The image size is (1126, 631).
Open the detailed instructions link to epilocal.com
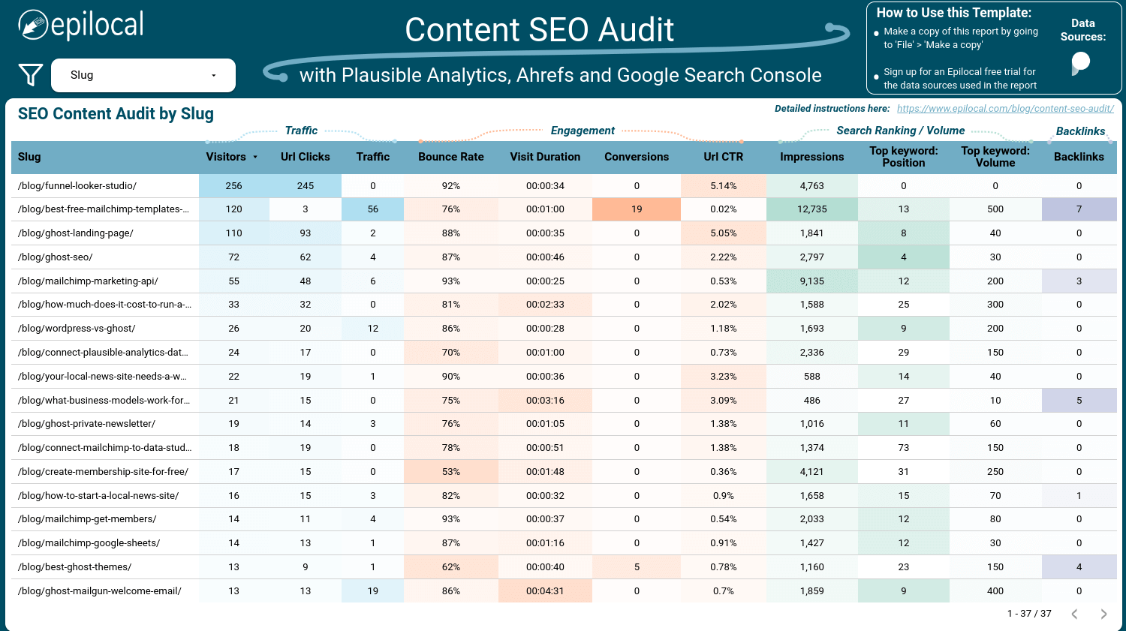(1005, 109)
